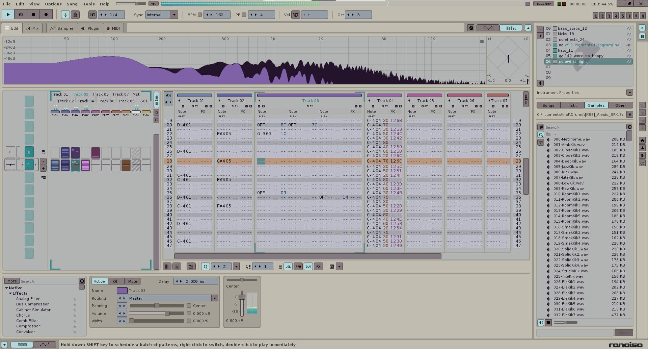Clear the effects search field
The image size is (648, 349).
coord(82,281)
